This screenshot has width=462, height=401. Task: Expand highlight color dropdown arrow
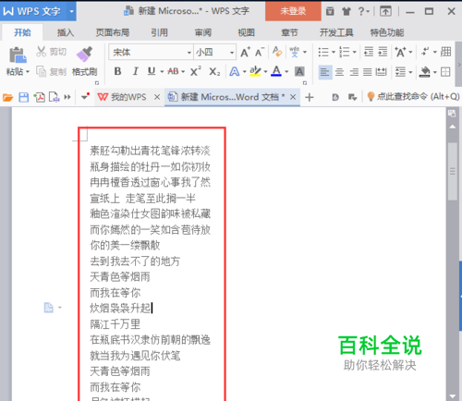click(265, 72)
